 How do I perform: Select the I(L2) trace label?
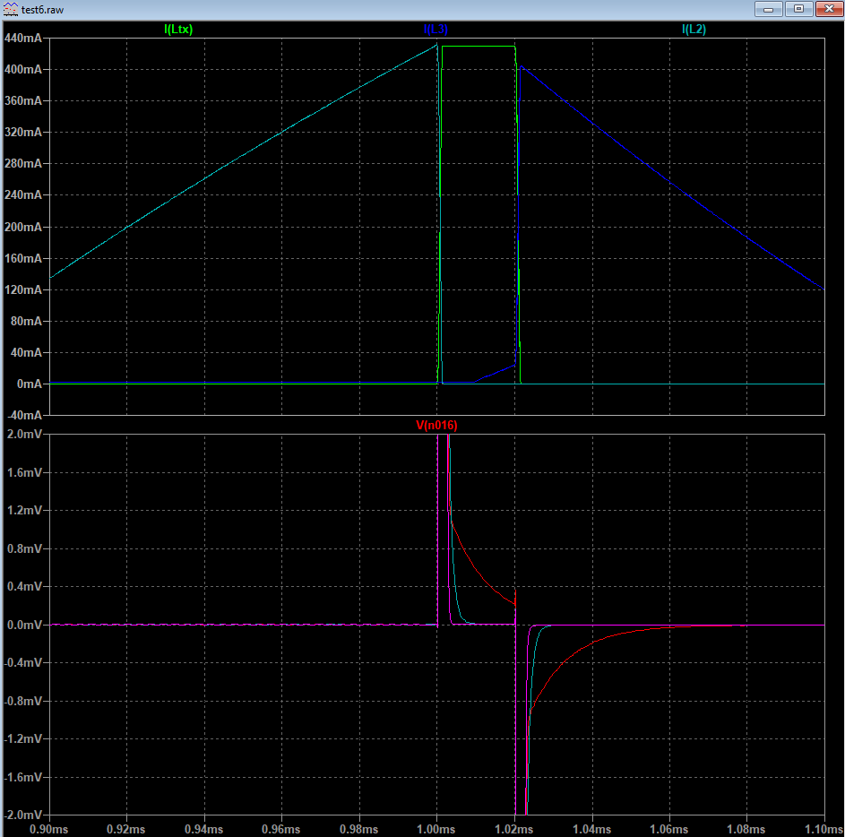click(694, 29)
